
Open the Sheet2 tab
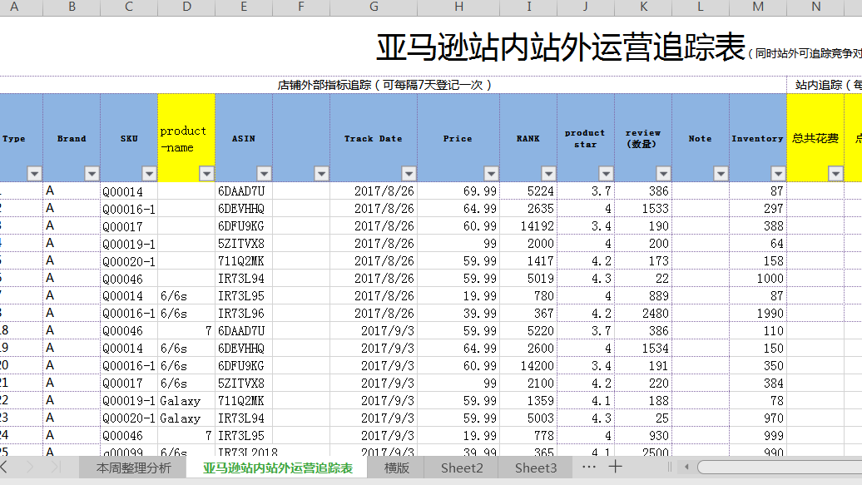pyautogui.click(x=462, y=468)
